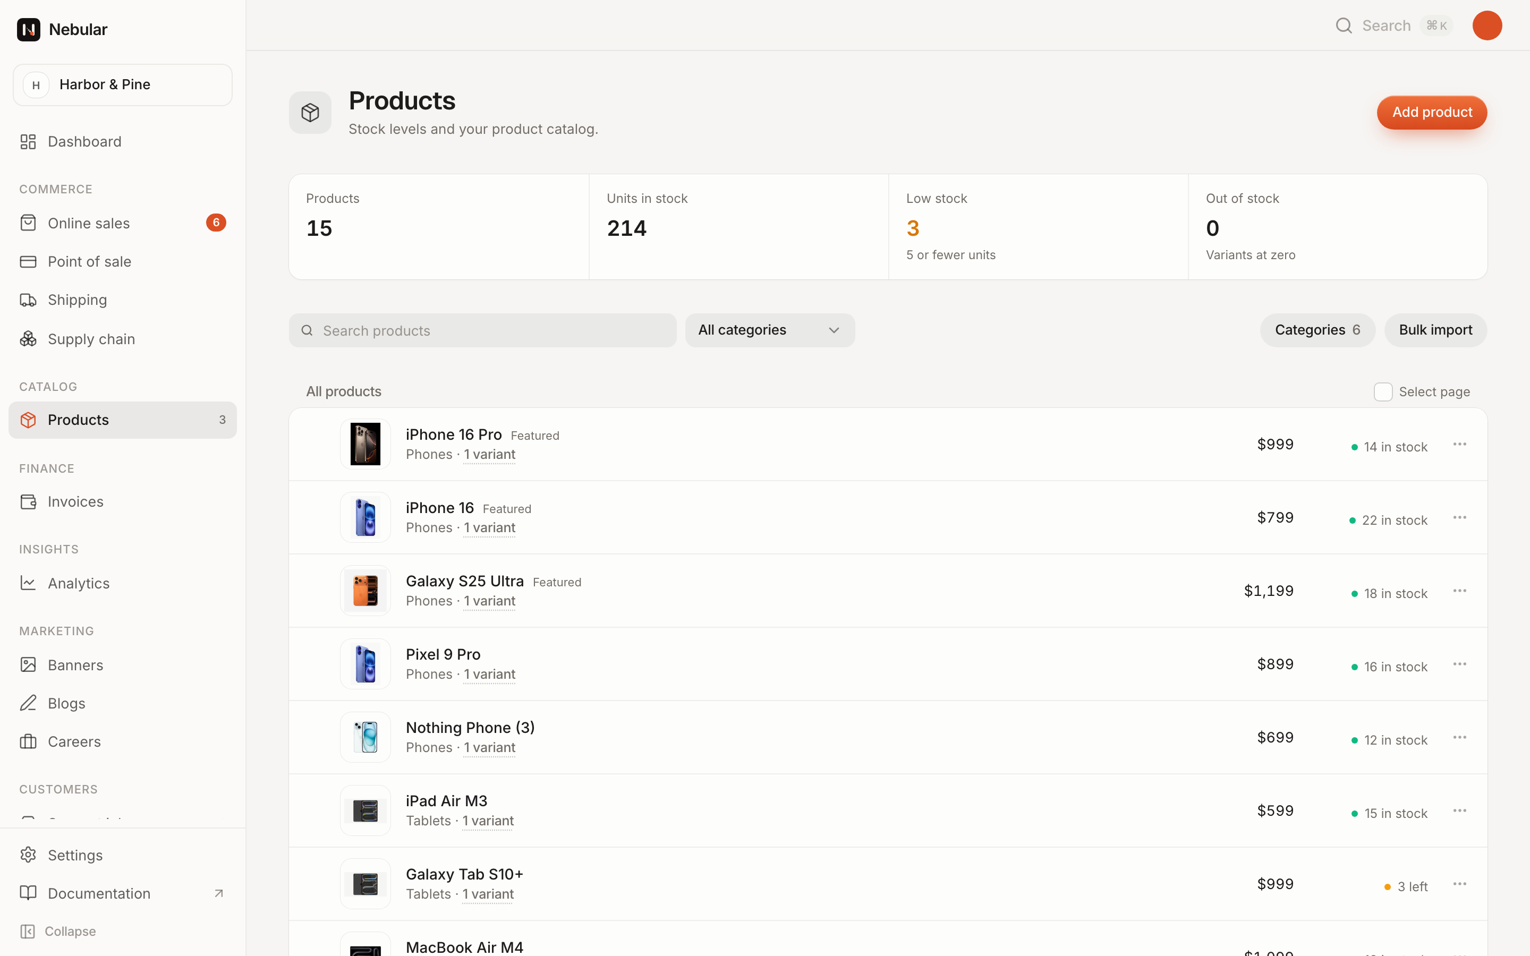Open more options for Nothing Phone (3)
The height and width of the screenshot is (956, 1530).
click(1459, 738)
